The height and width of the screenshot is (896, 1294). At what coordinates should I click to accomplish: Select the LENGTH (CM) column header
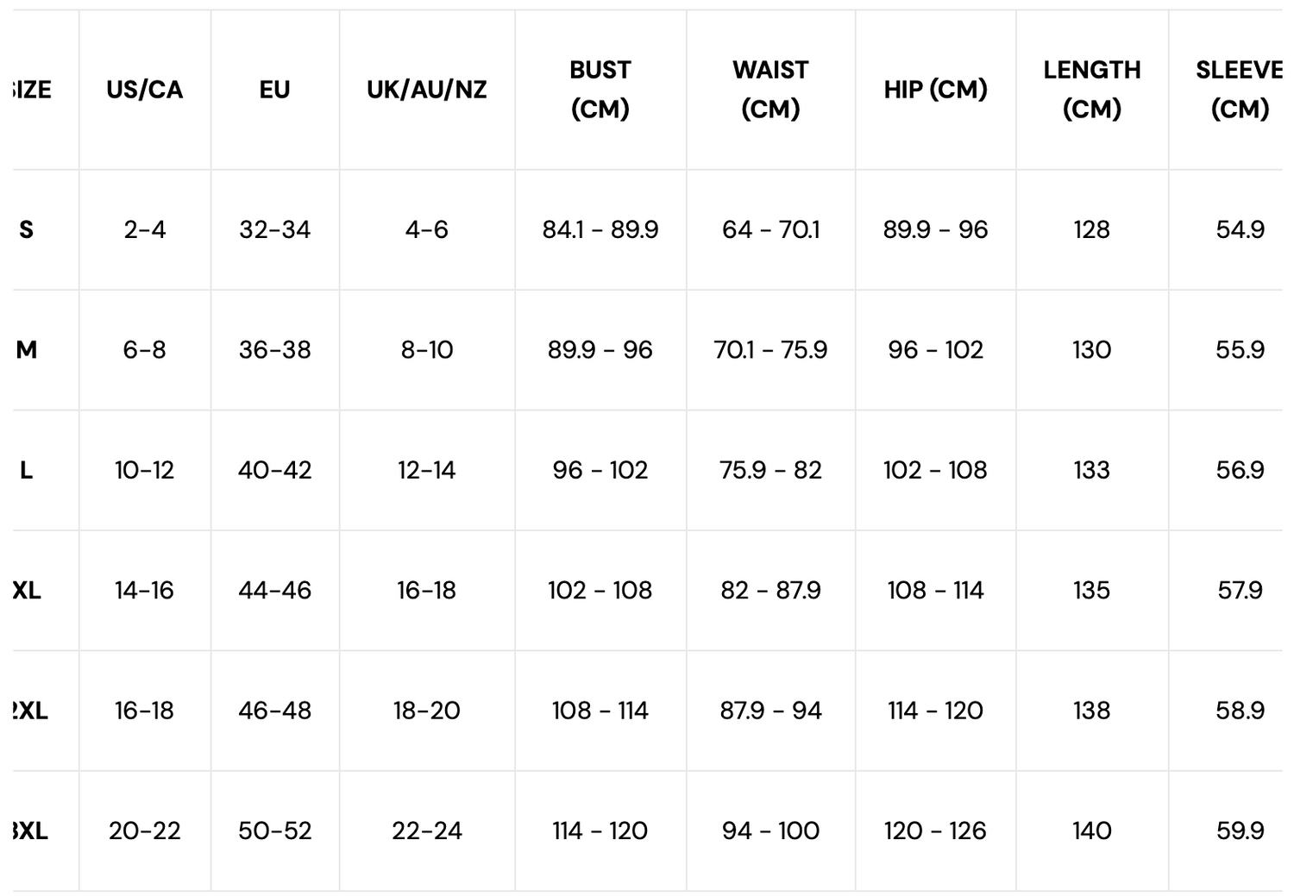(1091, 90)
